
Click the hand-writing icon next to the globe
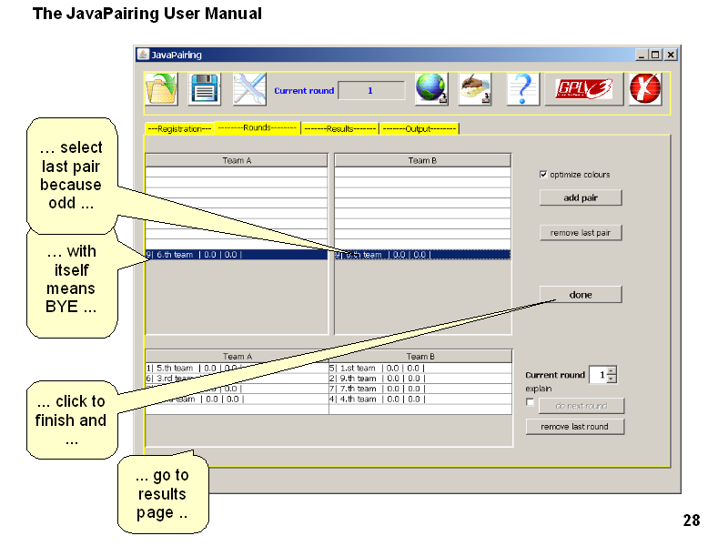pyautogui.click(x=475, y=90)
